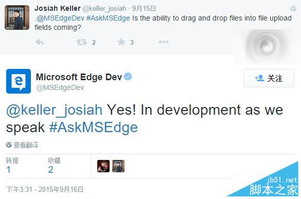The image size is (301, 199).
Task: Open #AskMSEdge hashtag in the Edge Dev reply
Action: coord(94,128)
